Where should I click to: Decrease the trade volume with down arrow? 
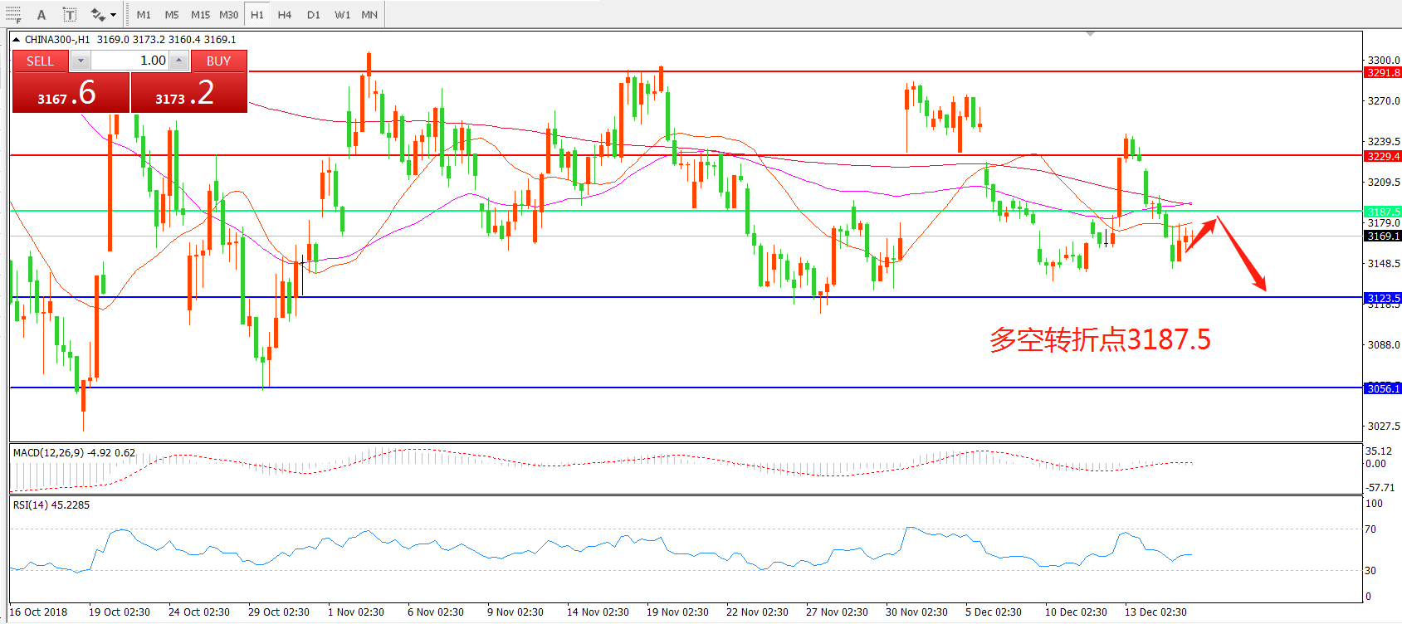click(x=81, y=61)
